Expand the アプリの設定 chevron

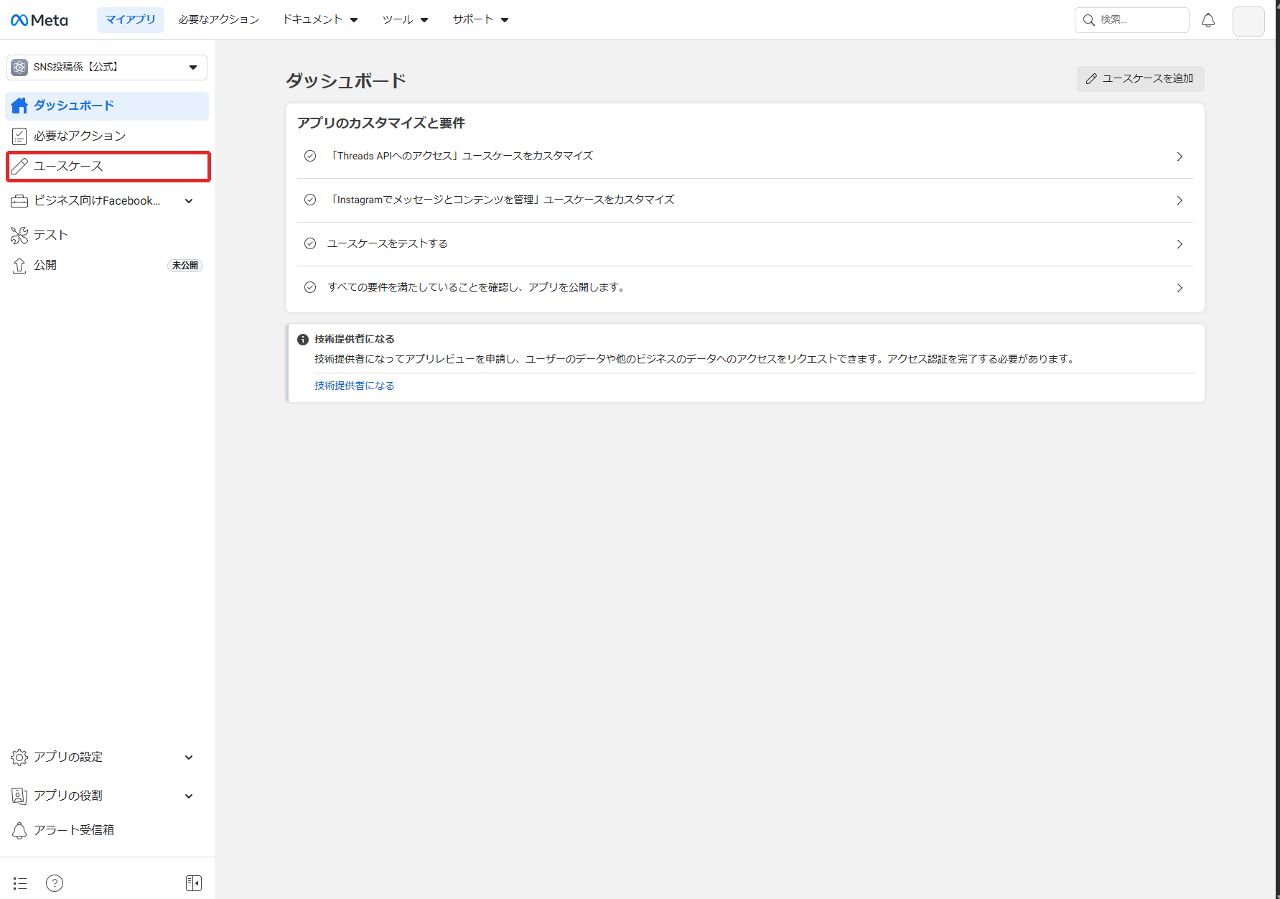pos(189,758)
